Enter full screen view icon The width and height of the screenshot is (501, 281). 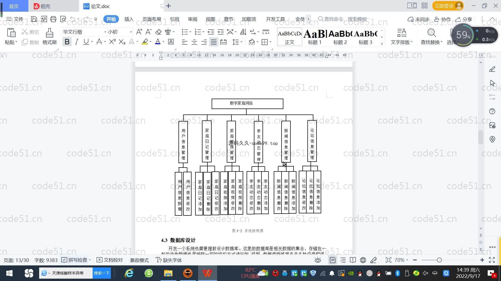[x=492, y=260]
